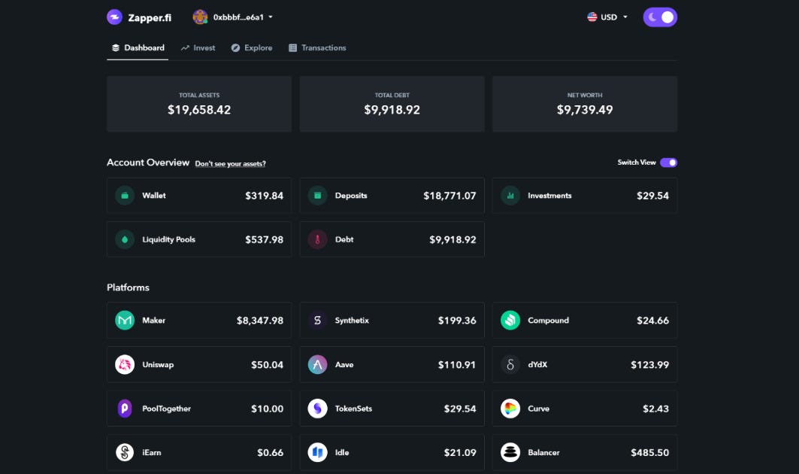The width and height of the screenshot is (799, 474).
Task: Open the Debt overview card
Action: 392,239
